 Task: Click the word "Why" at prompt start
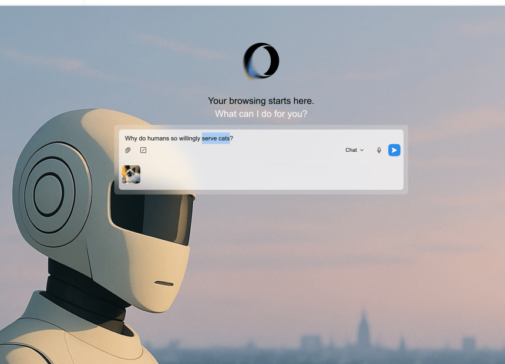(x=130, y=138)
